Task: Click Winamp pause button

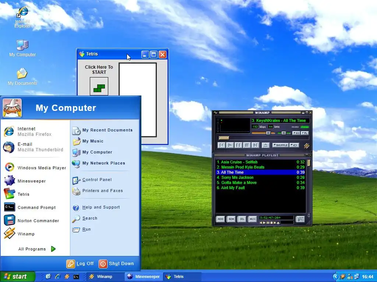Action: tap(238, 145)
